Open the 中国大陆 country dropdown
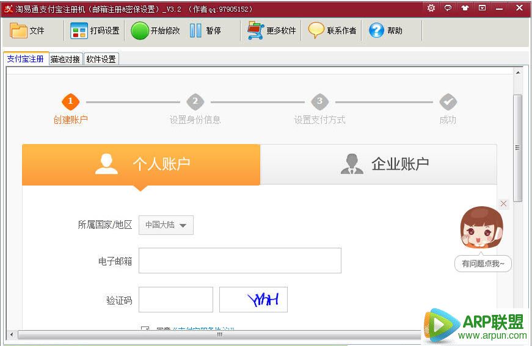The height and width of the screenshot is (346, 532). (x=166, y=225)
